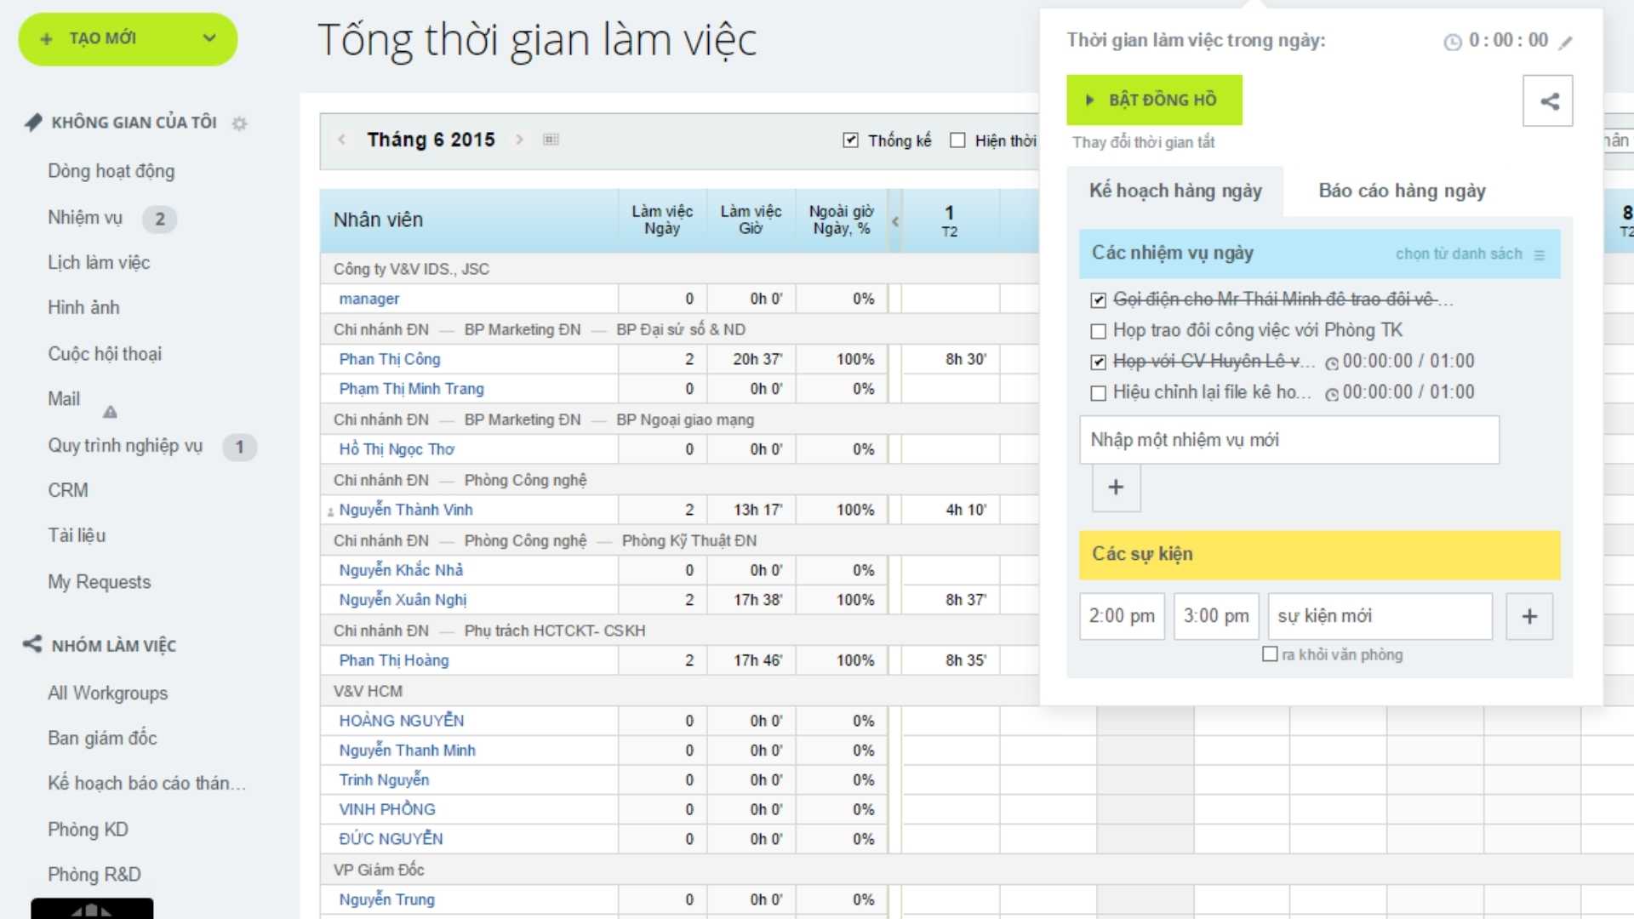
Task: Add event with plus button
Action: click(x=1529, y=616)
